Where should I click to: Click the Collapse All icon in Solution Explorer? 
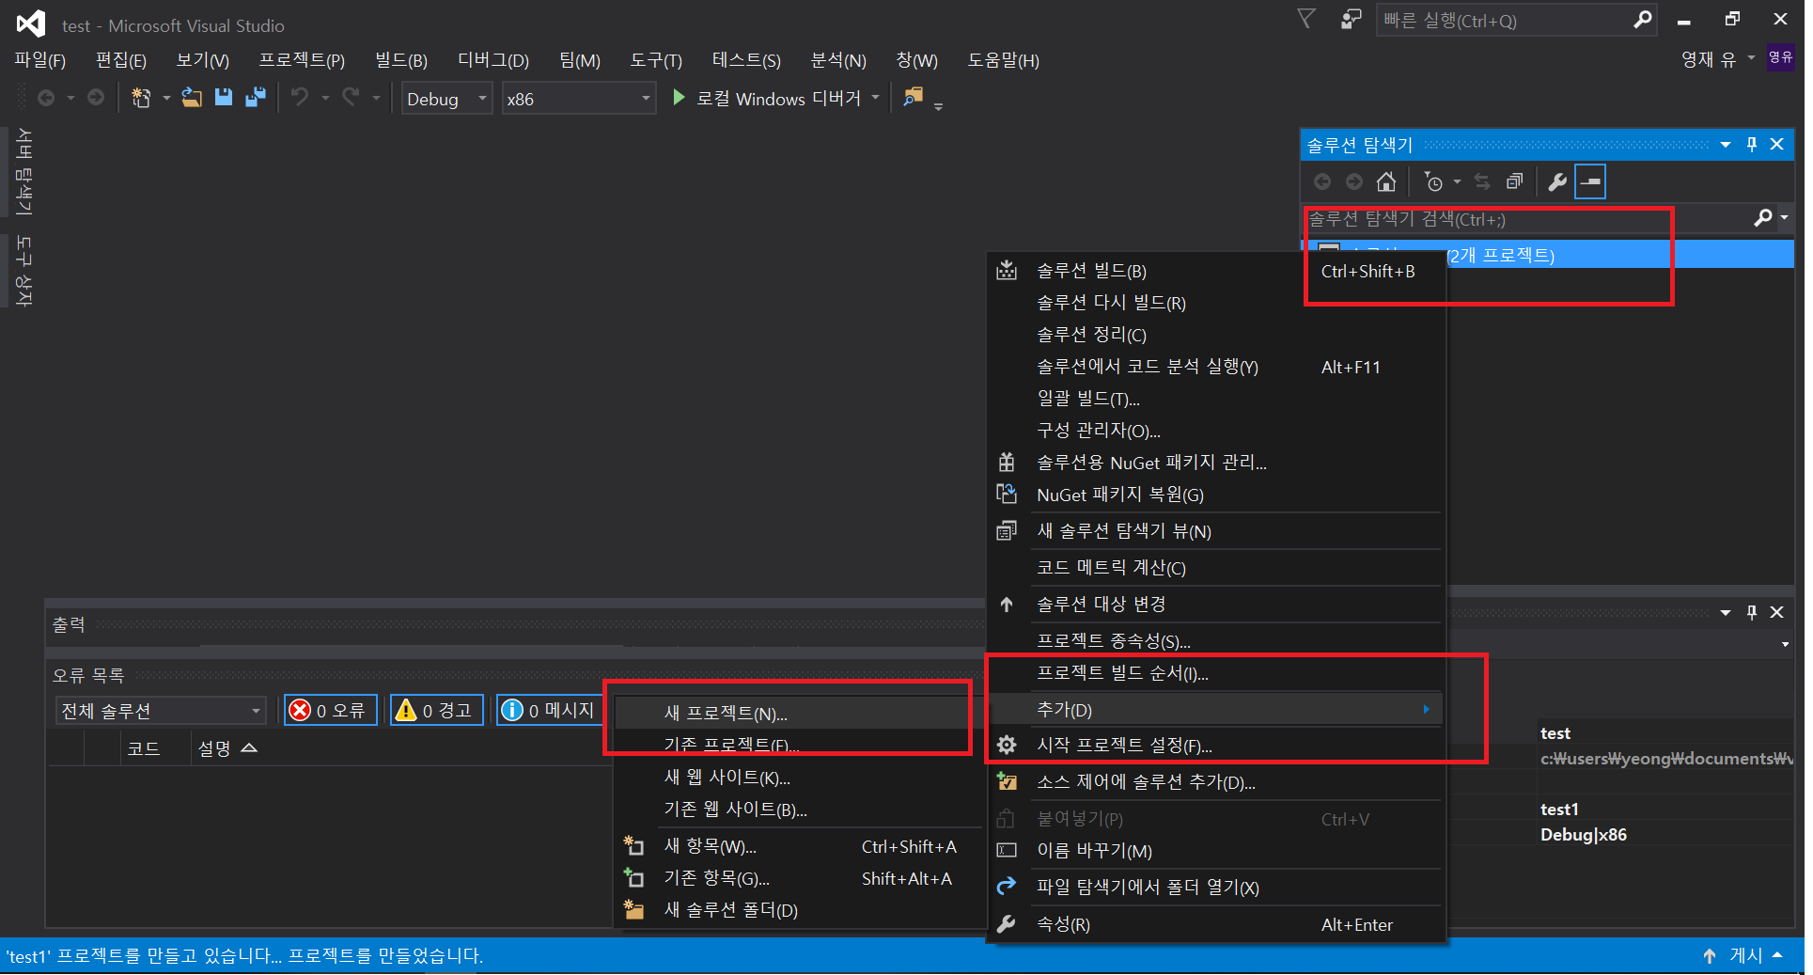[1514, 182]
